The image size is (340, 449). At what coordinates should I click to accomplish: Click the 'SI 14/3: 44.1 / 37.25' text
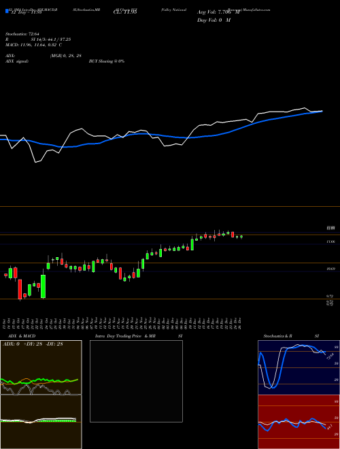50,39
